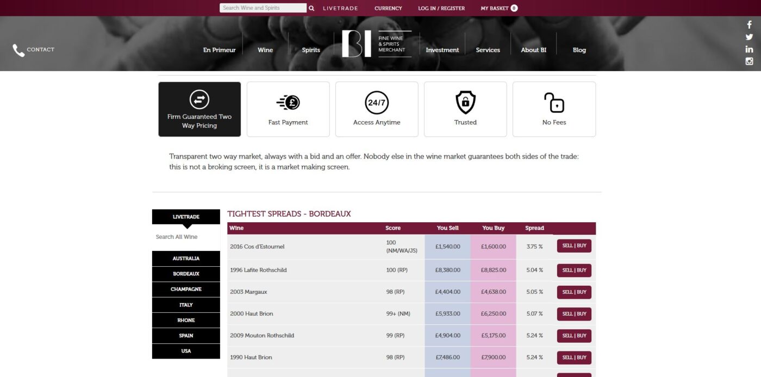Click the £1,600.00 buy price
This screenshot has height=377, width=761.
[x=494, y=247]
